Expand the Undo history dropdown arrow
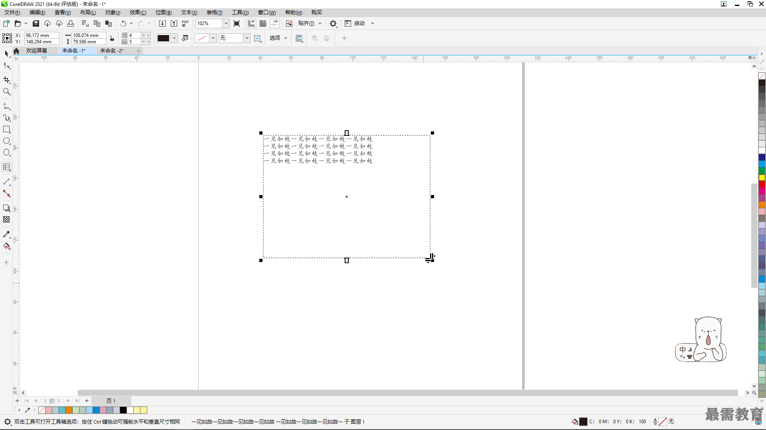The image size is (766, 430). click(x=131, y=23)
